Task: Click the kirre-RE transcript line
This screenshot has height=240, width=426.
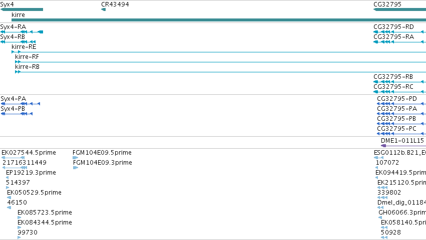Action: click(219, 52)
